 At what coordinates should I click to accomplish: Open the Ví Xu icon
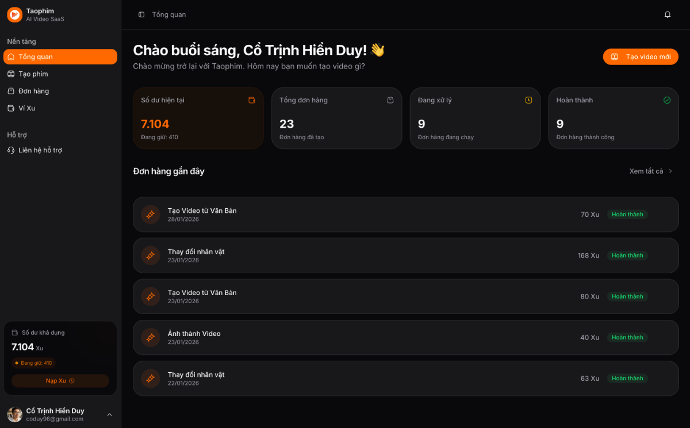coord(11,108)
